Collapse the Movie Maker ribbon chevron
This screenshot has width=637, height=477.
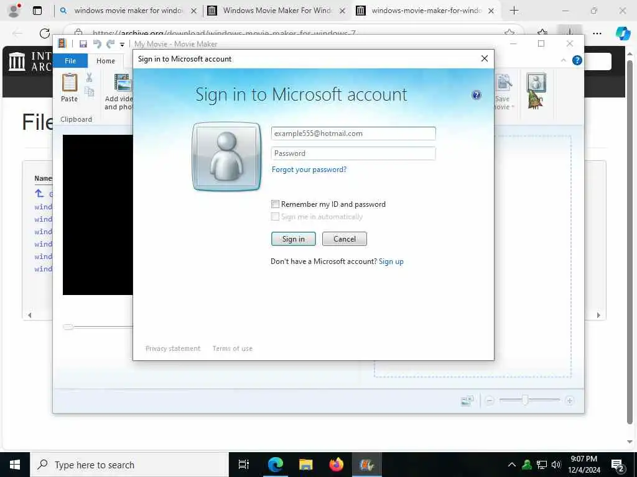[563, 60]
